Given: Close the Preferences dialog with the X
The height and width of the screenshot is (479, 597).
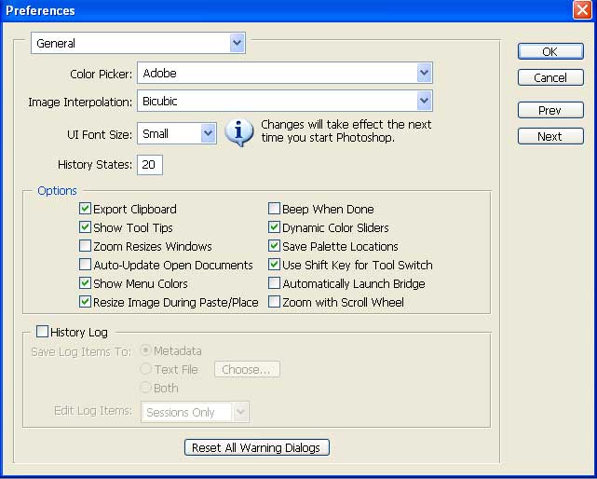Looking at the screenshot, I should [582, 10].
